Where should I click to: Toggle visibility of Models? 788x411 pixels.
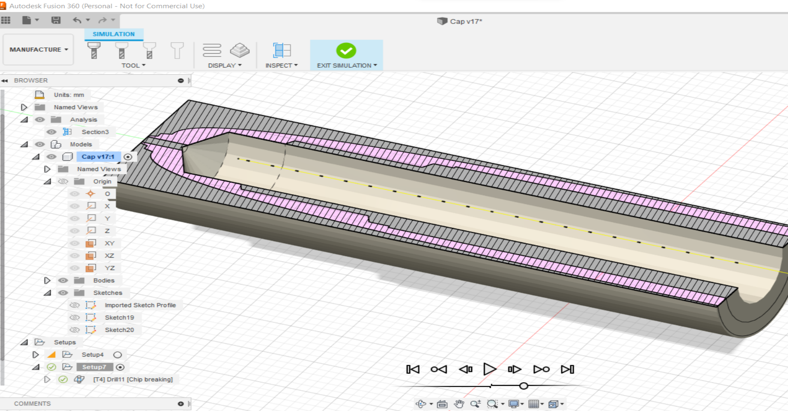[x=40, y=144]
